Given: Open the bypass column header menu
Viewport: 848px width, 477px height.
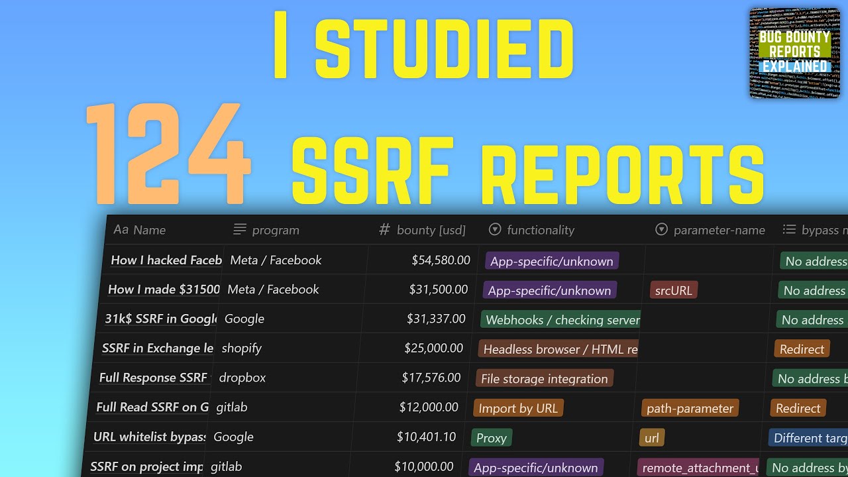Looking at the screenshot, I should click(x=825, y=229).
